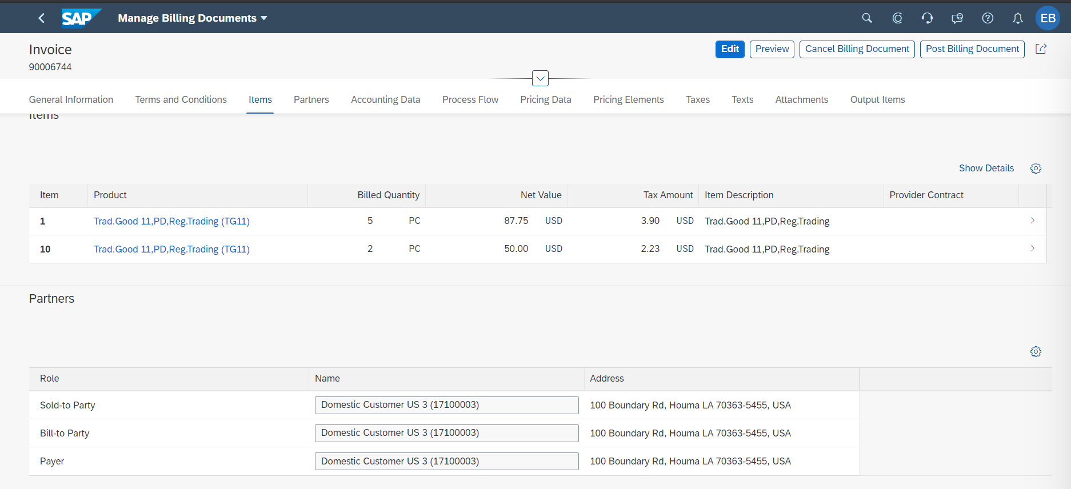Open details chevron for item 10
This screenshot has height=489, width=1071.
1032,248
